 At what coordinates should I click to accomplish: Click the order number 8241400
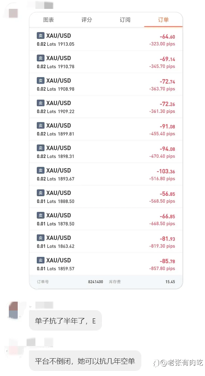[95, 282]
